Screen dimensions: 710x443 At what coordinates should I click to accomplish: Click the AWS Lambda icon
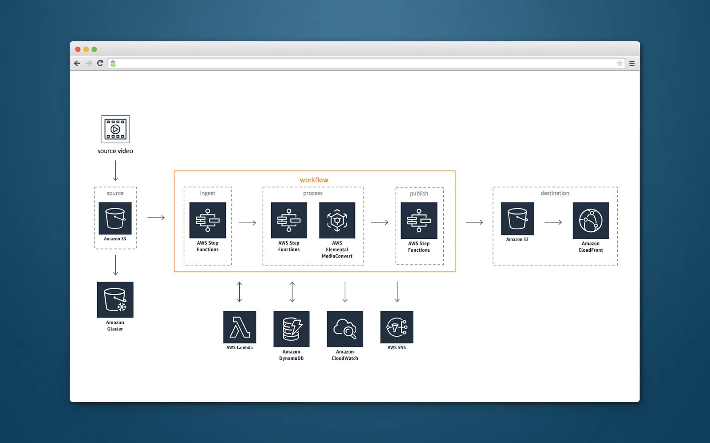tap(240, 327)
